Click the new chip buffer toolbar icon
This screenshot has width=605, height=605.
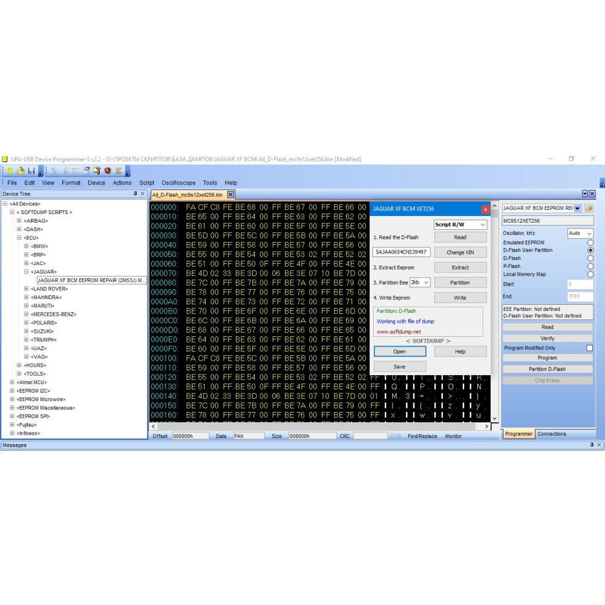(10, 171)
